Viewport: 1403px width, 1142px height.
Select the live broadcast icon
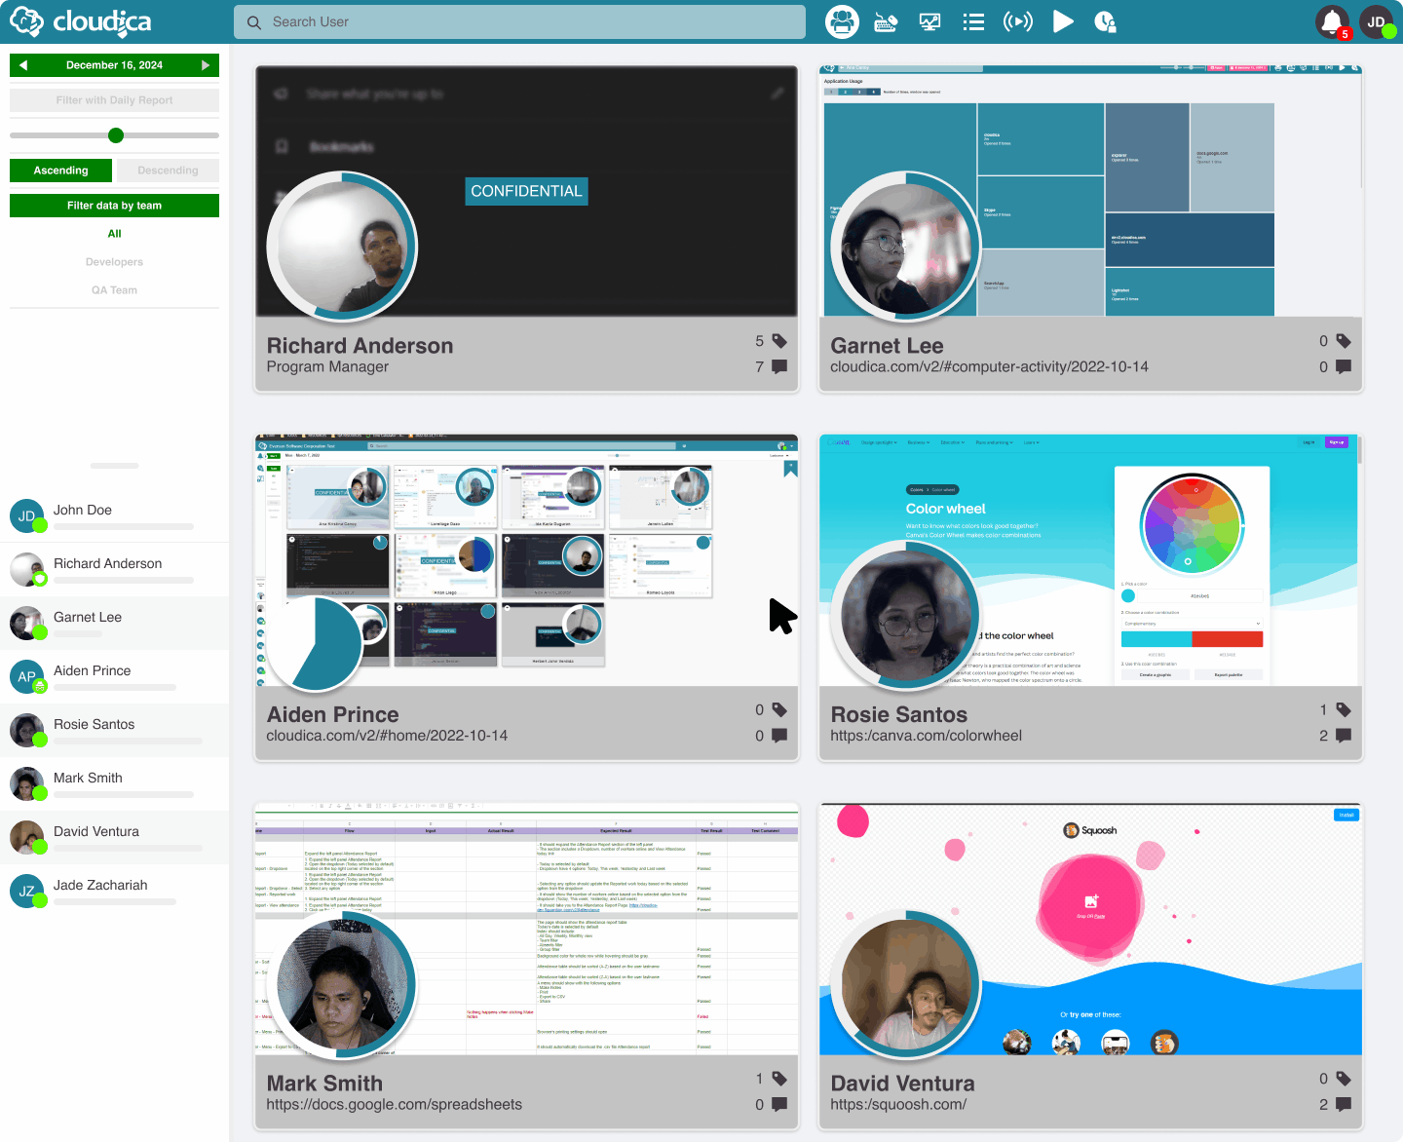(x=1018, y=21)
